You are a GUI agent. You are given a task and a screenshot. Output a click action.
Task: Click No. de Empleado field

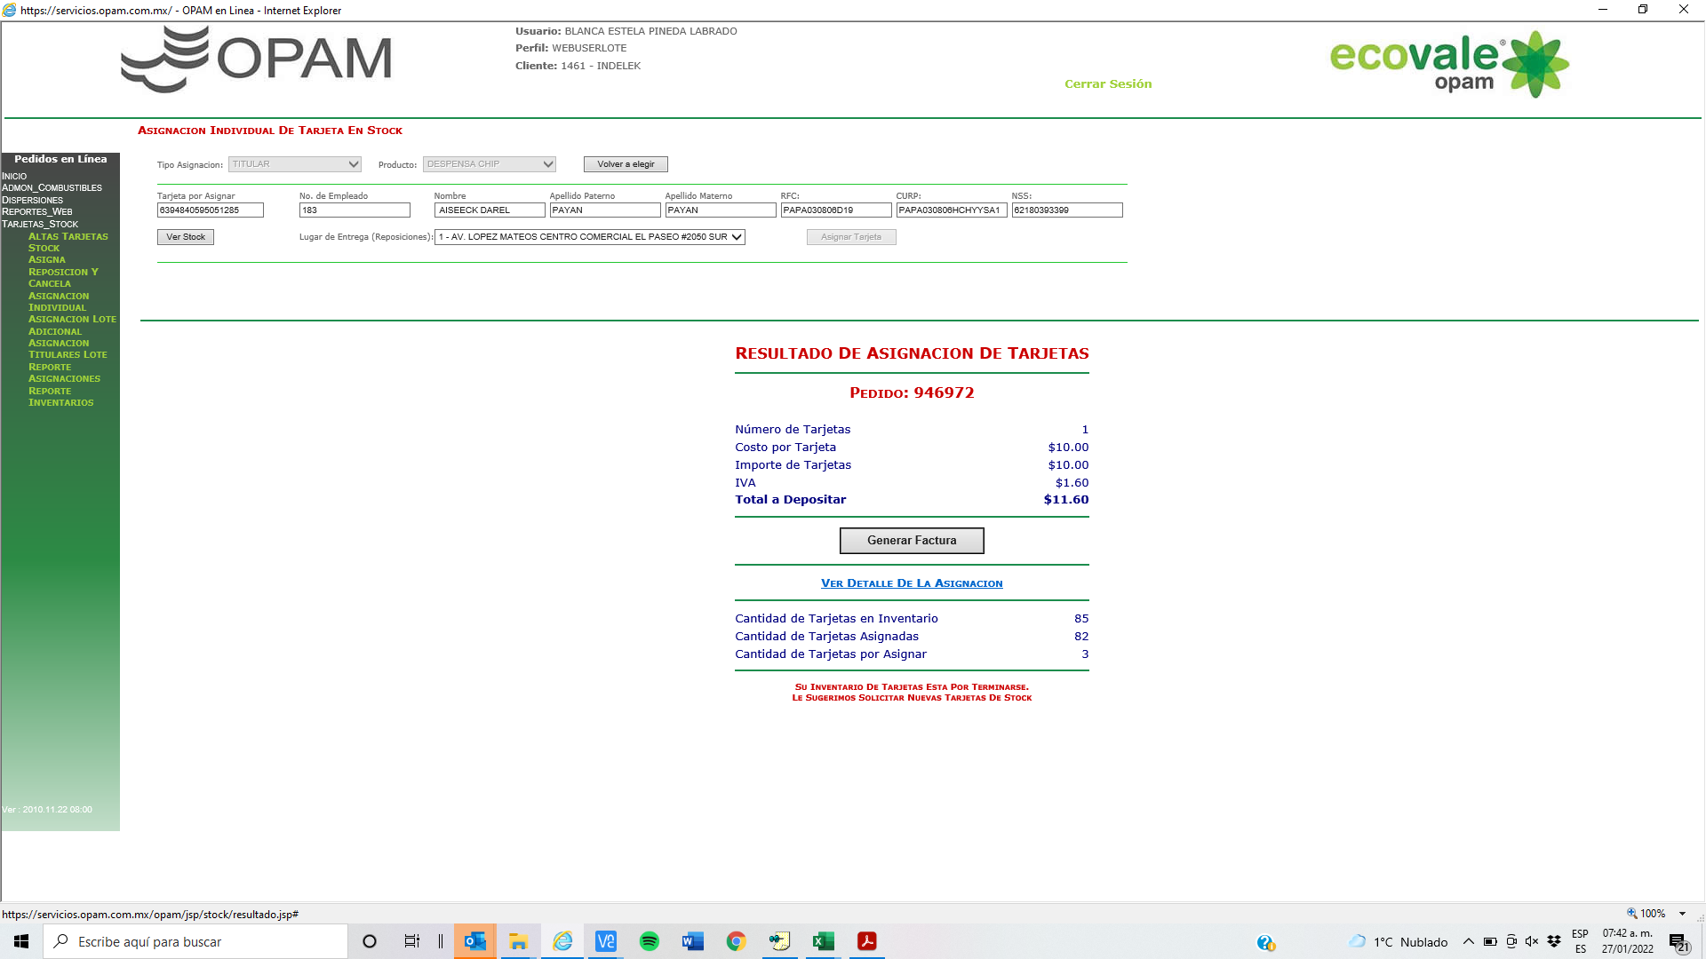[x=355, y=210]
